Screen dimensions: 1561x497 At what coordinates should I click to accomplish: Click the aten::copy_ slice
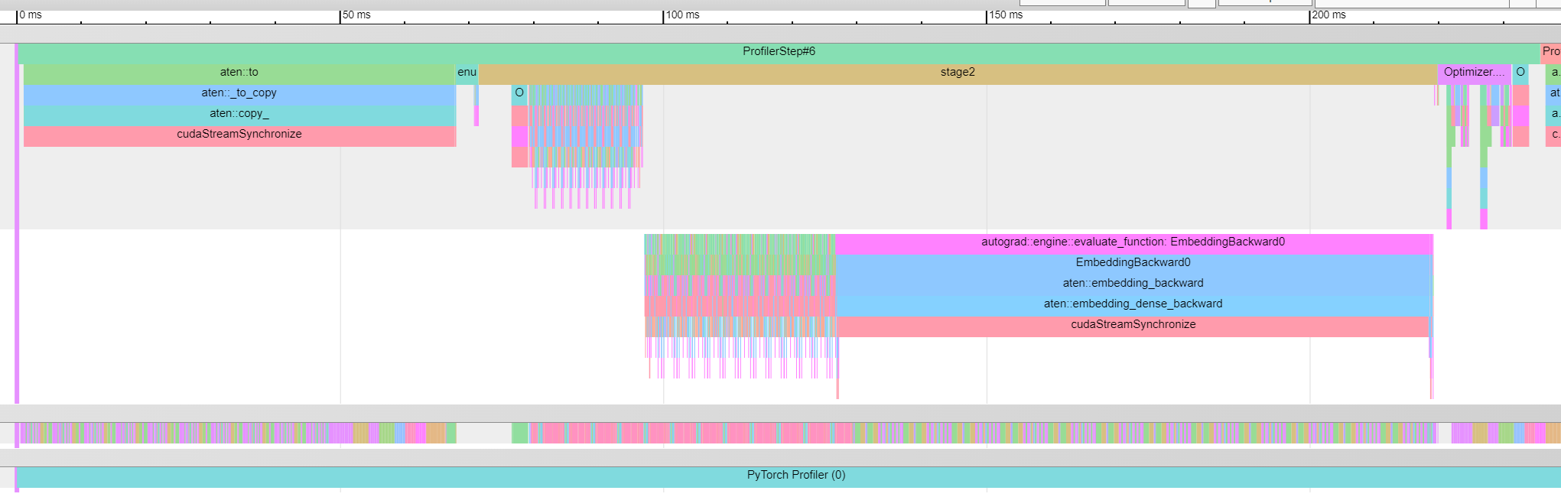pyautogui.click(x=239, y=114)
